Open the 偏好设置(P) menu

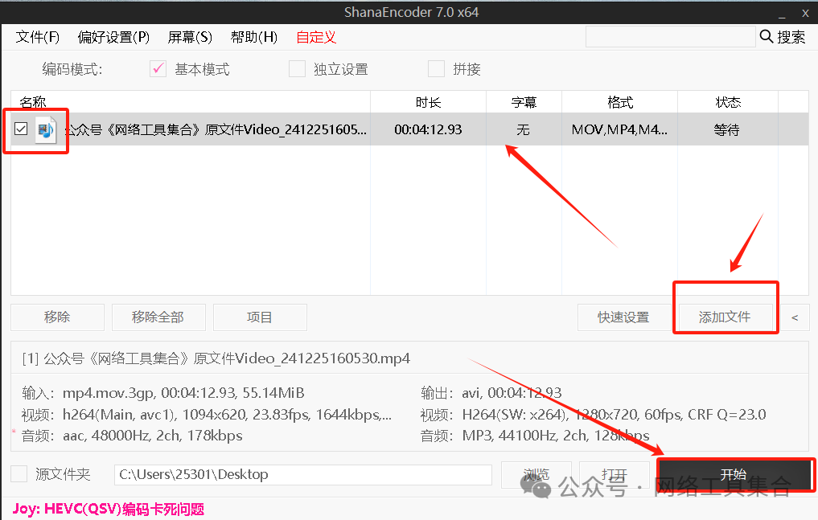113,37
